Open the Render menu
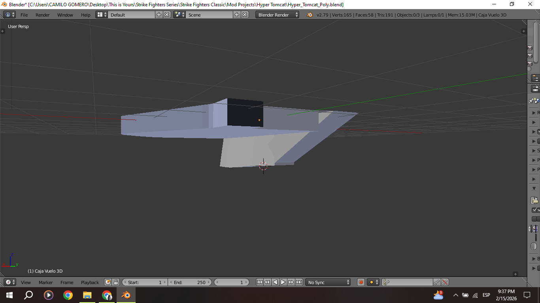 [43, 15]
